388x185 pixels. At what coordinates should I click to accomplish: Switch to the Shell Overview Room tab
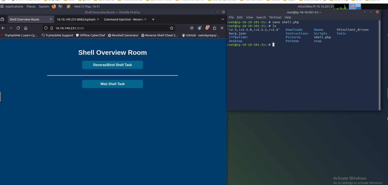point(30,19)
